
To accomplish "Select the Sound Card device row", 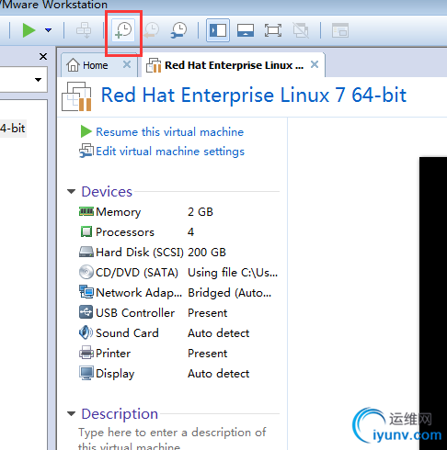I will [178, 333].
